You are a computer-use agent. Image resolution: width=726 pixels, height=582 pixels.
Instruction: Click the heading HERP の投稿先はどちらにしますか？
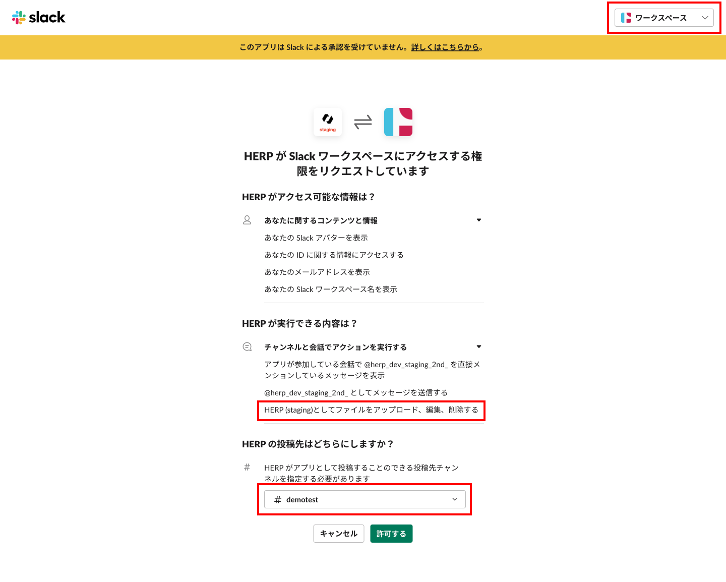point(318,444)
